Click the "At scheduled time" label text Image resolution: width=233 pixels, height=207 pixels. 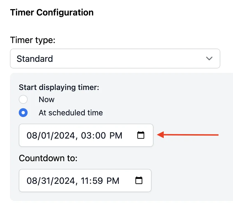coord(71,113)
